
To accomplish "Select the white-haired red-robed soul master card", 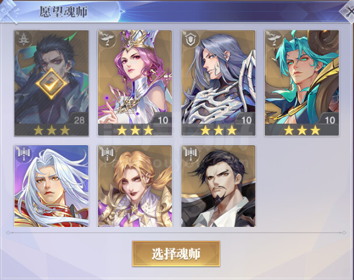I will [x=51, y=186].
